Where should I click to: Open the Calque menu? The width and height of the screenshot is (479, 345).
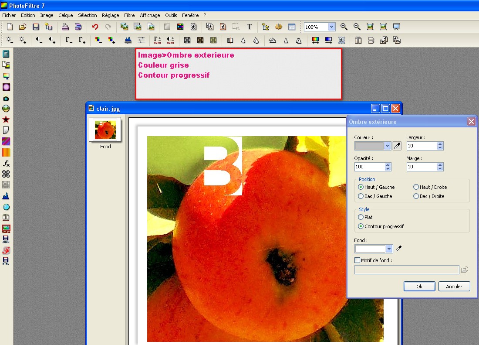click(66, 15)
